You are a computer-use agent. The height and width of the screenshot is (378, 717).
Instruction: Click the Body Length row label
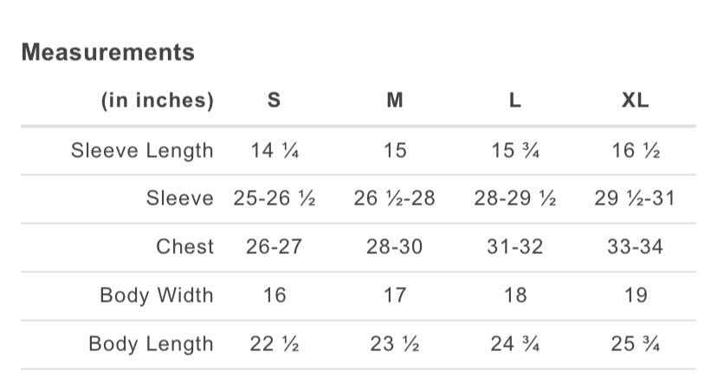point(151,343)
